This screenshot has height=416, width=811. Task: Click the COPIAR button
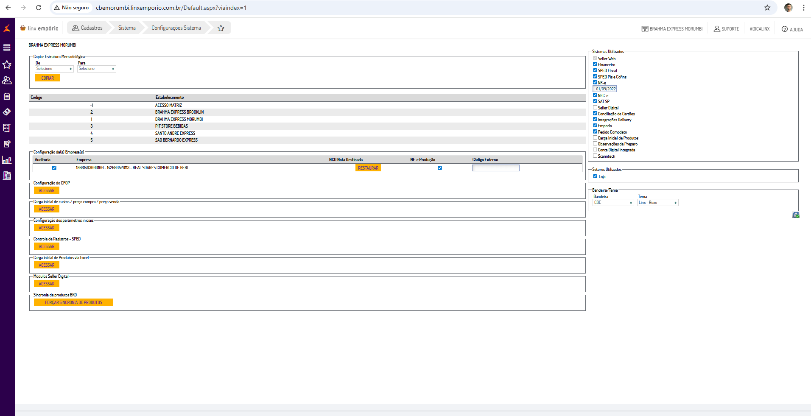pos(48,78)
